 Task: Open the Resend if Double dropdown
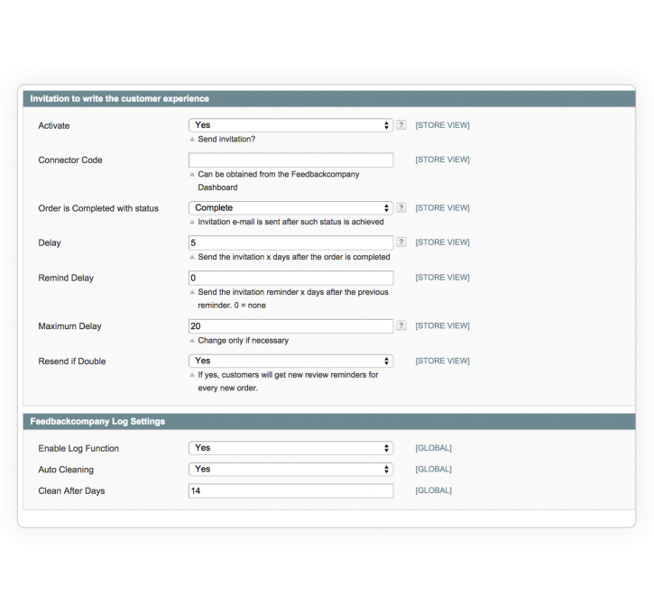(x=290, y=361)
